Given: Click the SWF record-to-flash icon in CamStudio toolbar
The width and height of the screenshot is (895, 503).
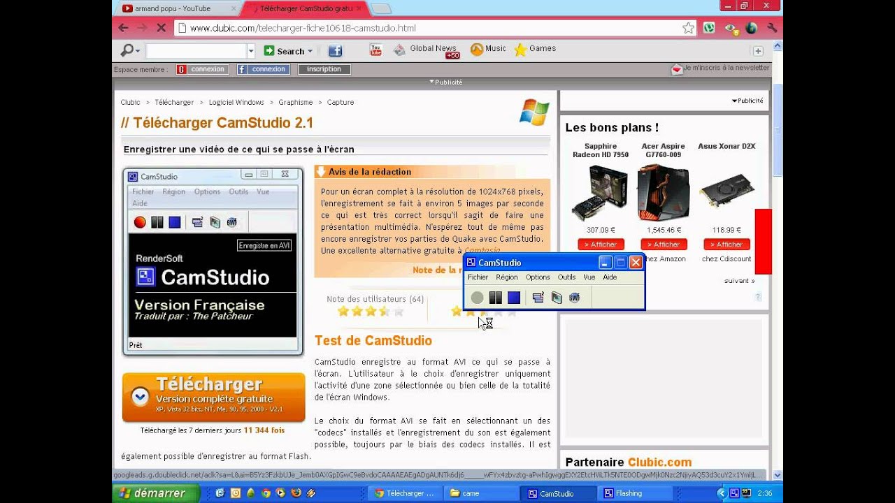Looking at the screenshot, I should (x=574, y=298).
